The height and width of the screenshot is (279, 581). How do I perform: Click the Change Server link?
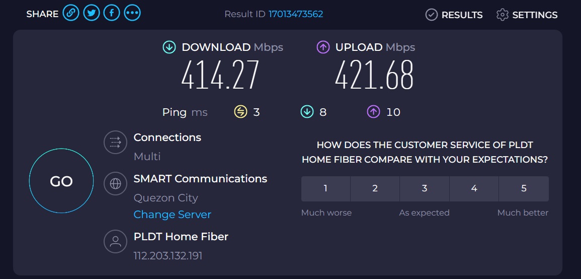pyautogui.click(x=172, y=215)
